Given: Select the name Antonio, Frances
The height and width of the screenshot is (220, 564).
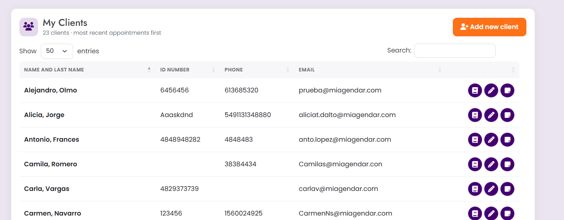Looking at the screenshot, I should click(52, 140).
